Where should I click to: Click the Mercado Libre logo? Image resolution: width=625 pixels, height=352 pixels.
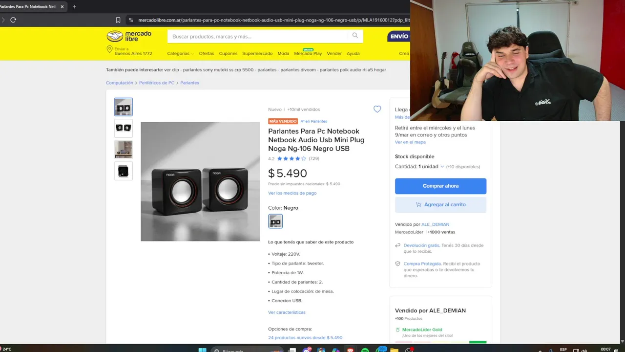pos(129,36)
